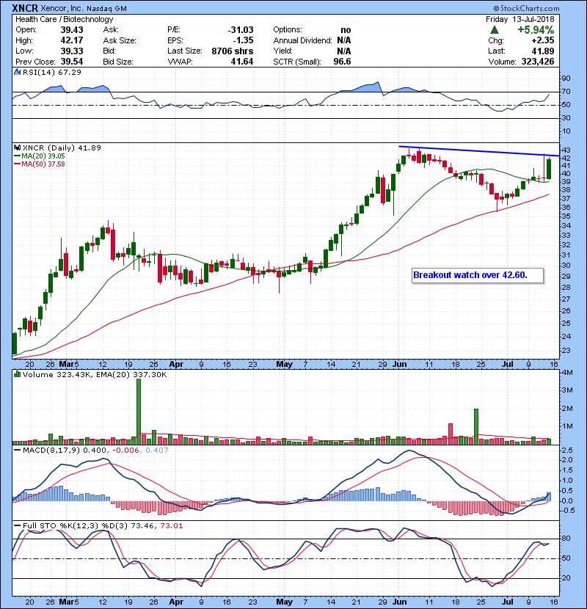The height and width of the screenshot is (609, 587).
Task: Click the Open value 39.43
Action: (72, 30)
